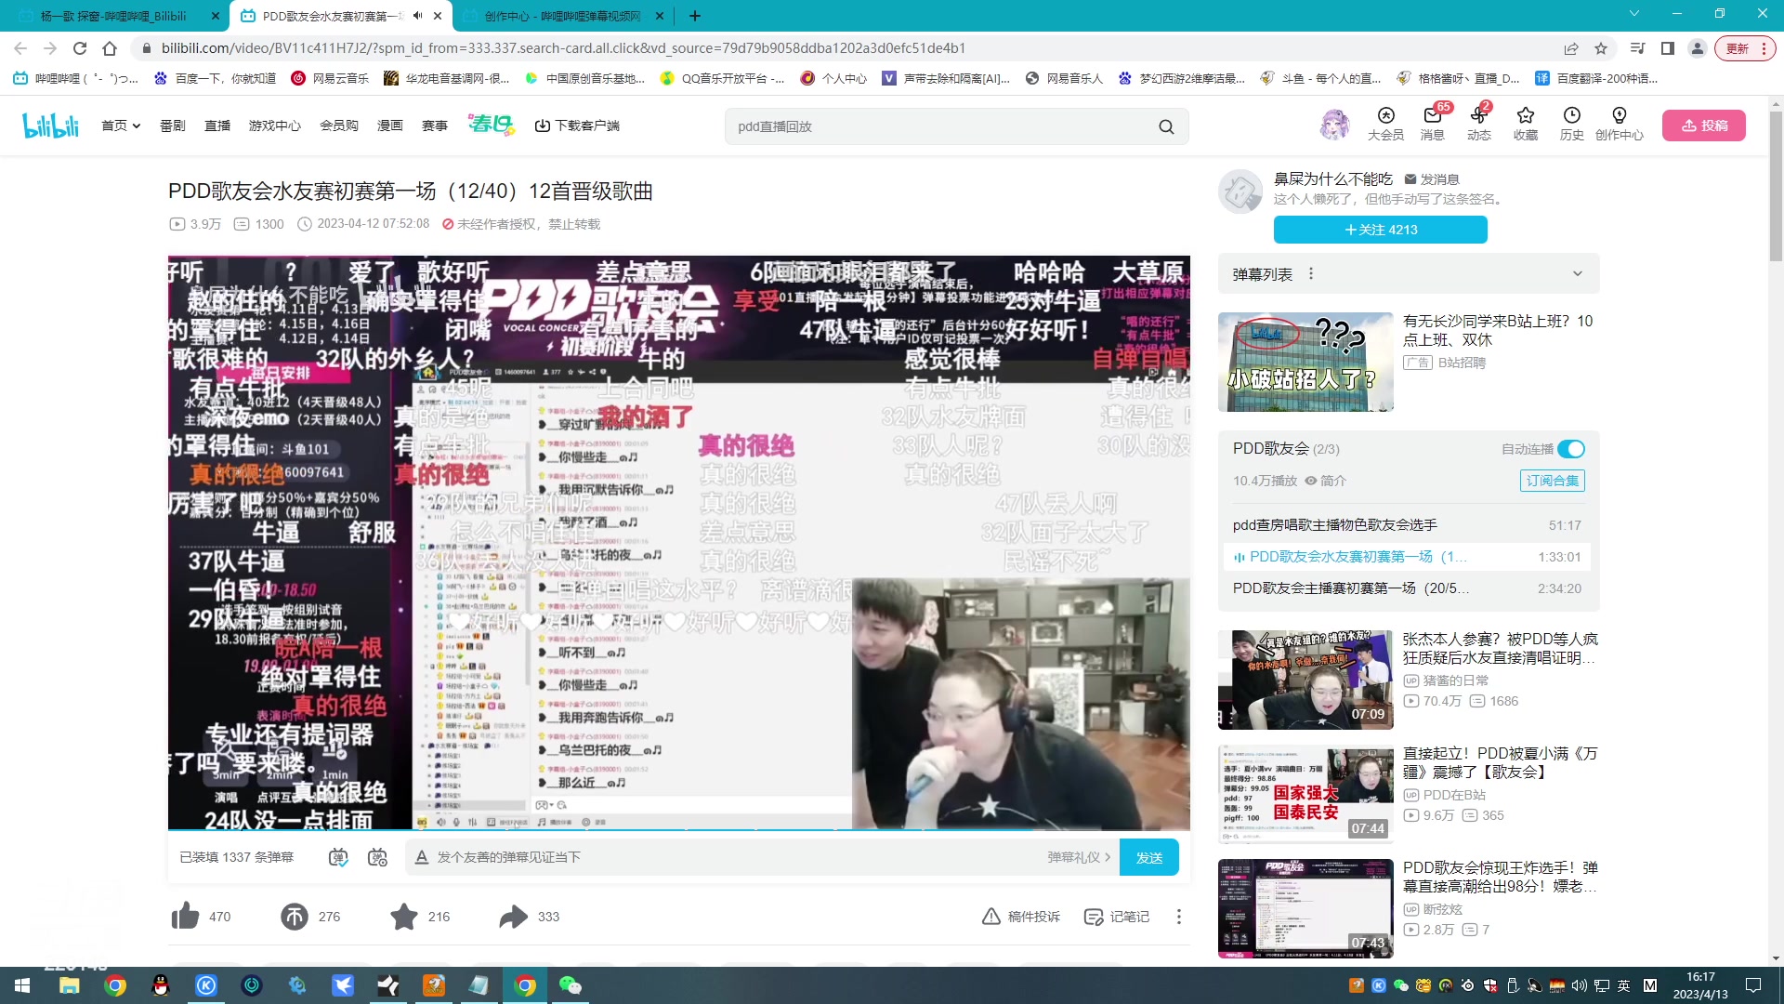1784x1004 pixels.
Task: Click 下载客户端 link
Action: click(577, 125)
